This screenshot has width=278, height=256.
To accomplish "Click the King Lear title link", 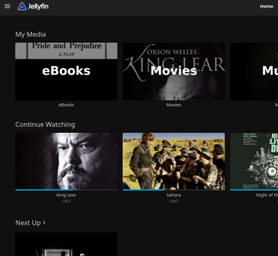I will (x=67, y=195).
